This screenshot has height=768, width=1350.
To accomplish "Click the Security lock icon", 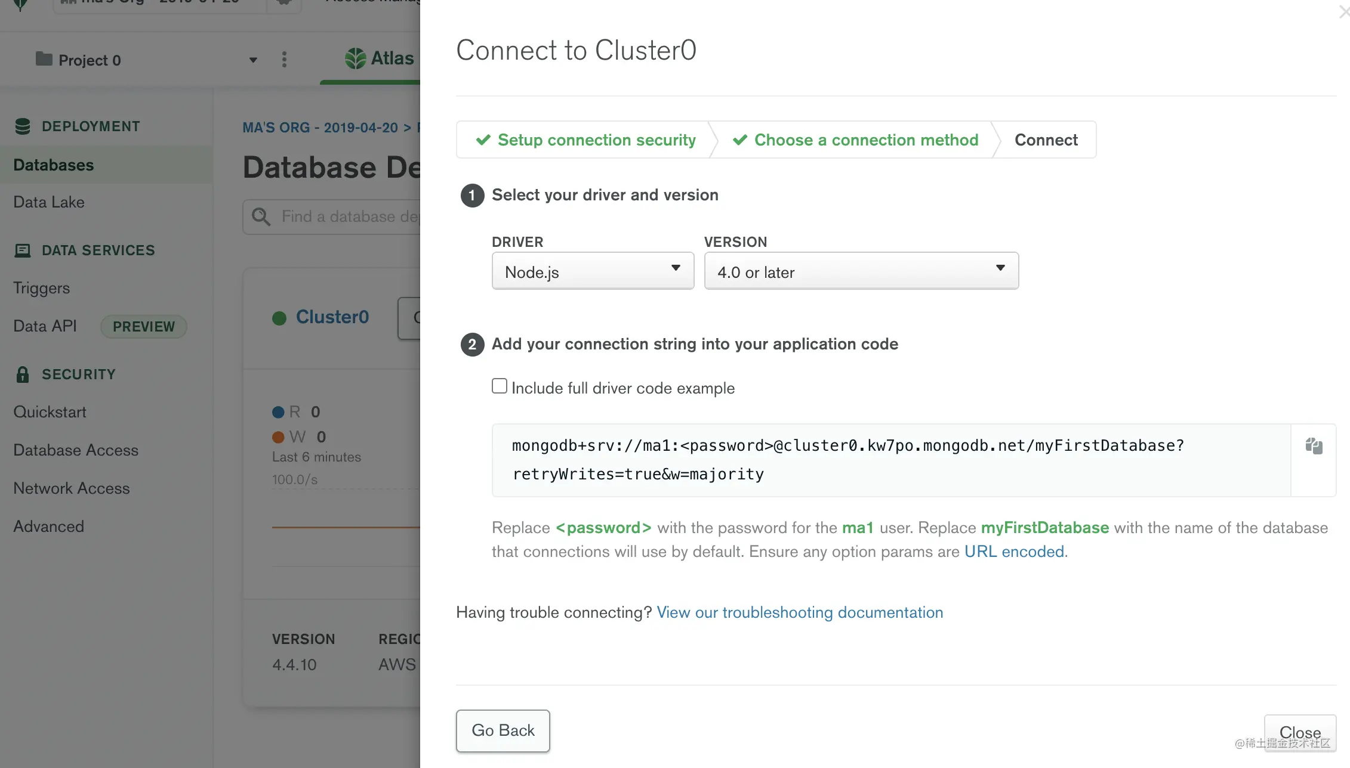I will pos(23,374).
